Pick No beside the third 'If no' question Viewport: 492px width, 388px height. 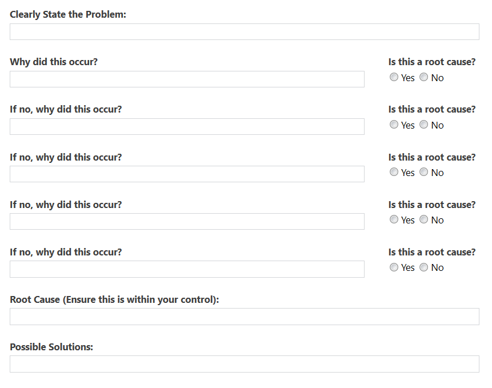[x=423, y=219]
